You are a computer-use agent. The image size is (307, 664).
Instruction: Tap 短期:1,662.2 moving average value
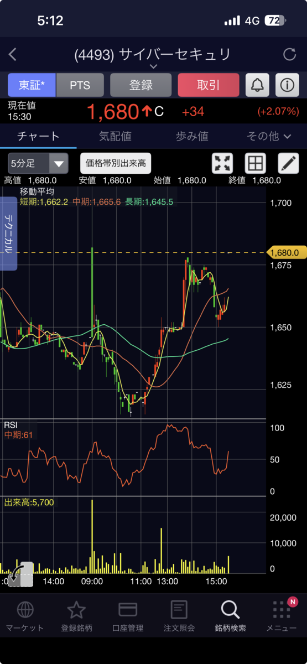(x=44, y=202)
